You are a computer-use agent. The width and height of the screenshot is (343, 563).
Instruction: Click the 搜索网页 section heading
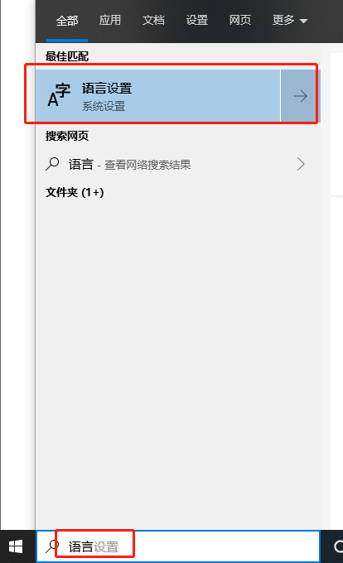tap(67, 136)
